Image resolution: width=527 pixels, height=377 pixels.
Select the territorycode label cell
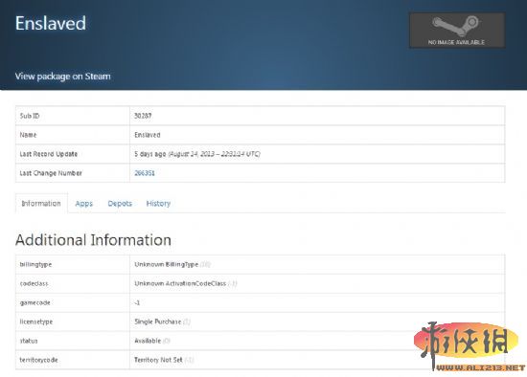point(73,360)
